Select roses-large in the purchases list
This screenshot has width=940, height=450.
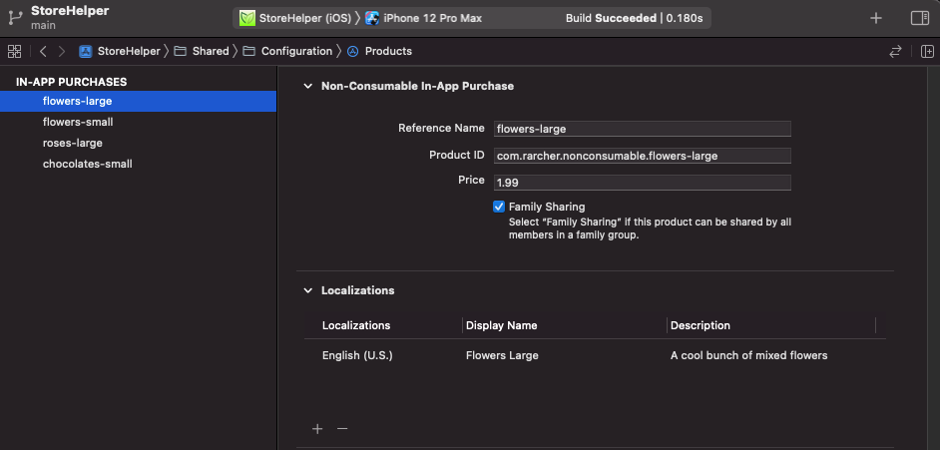click(73, 143)
